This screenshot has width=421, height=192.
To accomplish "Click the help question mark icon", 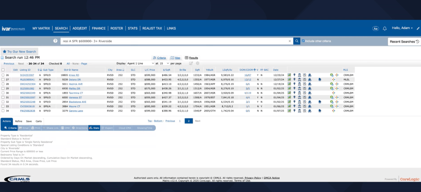I will (x=55, y=41).
